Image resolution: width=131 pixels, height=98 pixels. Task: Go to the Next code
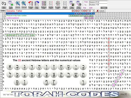37,5
